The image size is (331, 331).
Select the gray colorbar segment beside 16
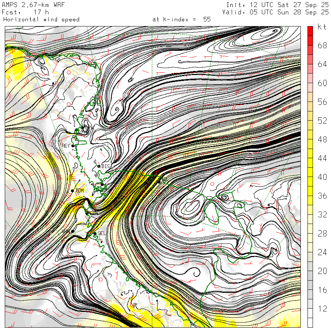pos(310,294)
